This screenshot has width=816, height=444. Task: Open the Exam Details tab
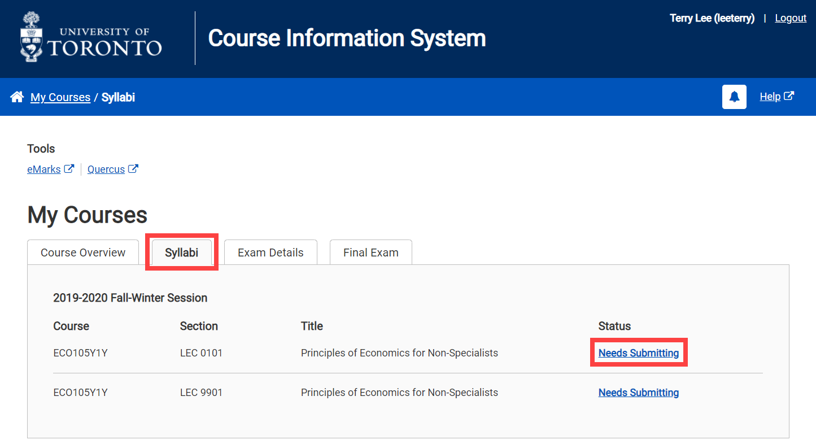[270, 253]
